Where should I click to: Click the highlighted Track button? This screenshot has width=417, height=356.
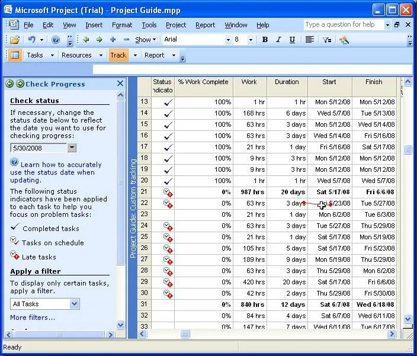click(118, 55)
